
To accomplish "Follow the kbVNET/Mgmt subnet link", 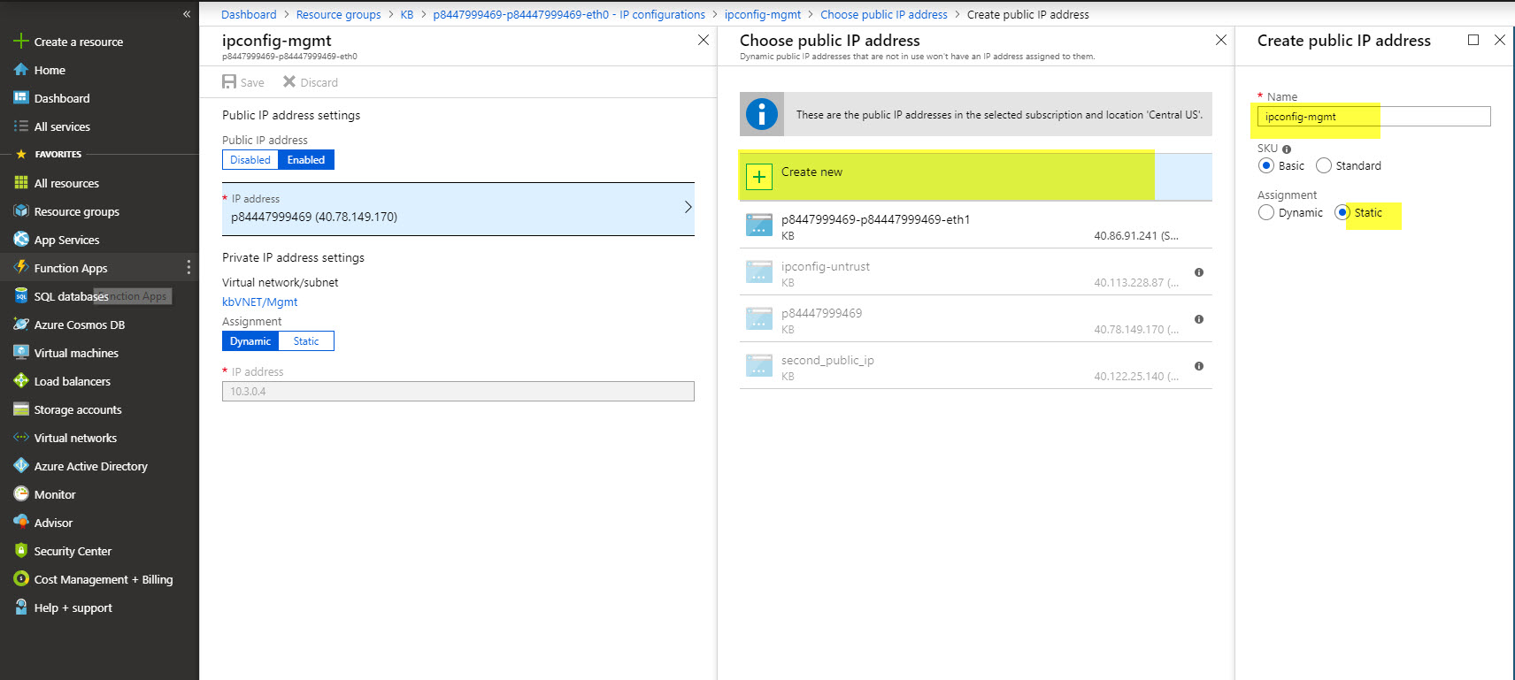I will click(259, 302).
